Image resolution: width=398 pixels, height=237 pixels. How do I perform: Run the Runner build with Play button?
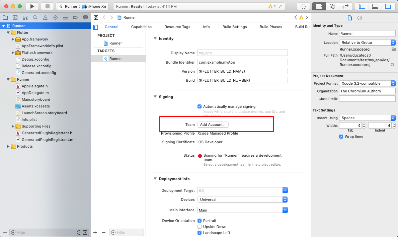click(x=32, y=6)
